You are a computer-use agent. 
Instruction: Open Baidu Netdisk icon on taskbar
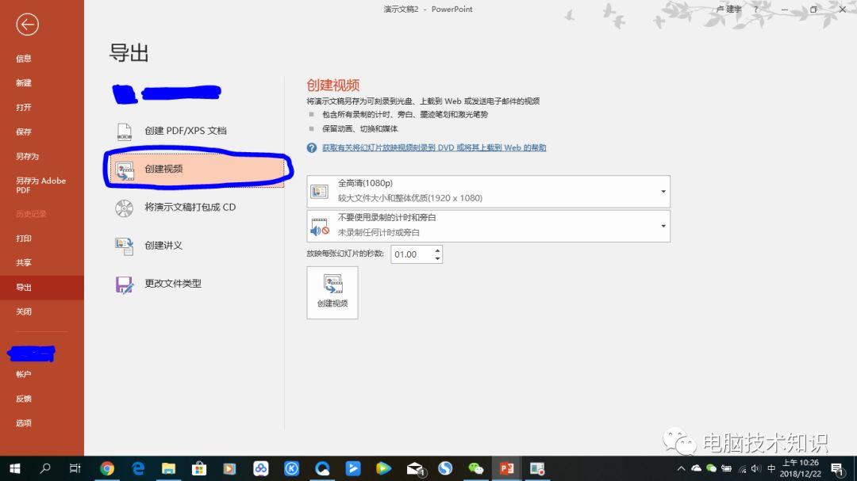pos(261,468)
